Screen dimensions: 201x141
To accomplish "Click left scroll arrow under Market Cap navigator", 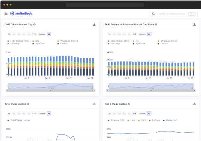I will (x=7, y=90).
